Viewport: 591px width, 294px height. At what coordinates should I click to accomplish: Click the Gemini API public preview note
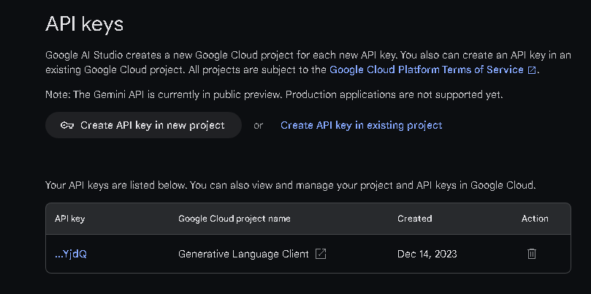[274, 94]
